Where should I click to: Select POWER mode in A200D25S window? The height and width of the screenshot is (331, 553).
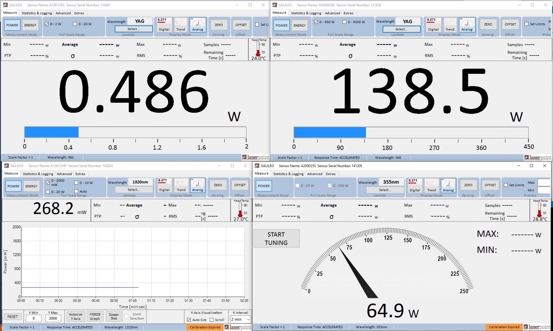point(264,186)
